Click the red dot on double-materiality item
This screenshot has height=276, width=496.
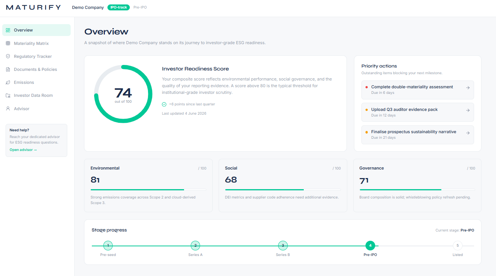click(367, 87)
